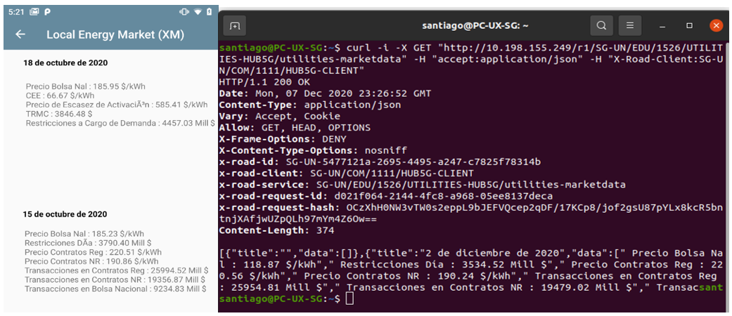Click the terminal search magnifier icon
This screenshot has height=316, width=732.
pos(601,26)
